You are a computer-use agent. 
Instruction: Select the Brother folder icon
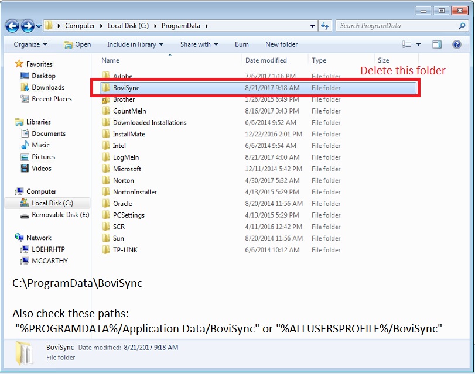106,99
